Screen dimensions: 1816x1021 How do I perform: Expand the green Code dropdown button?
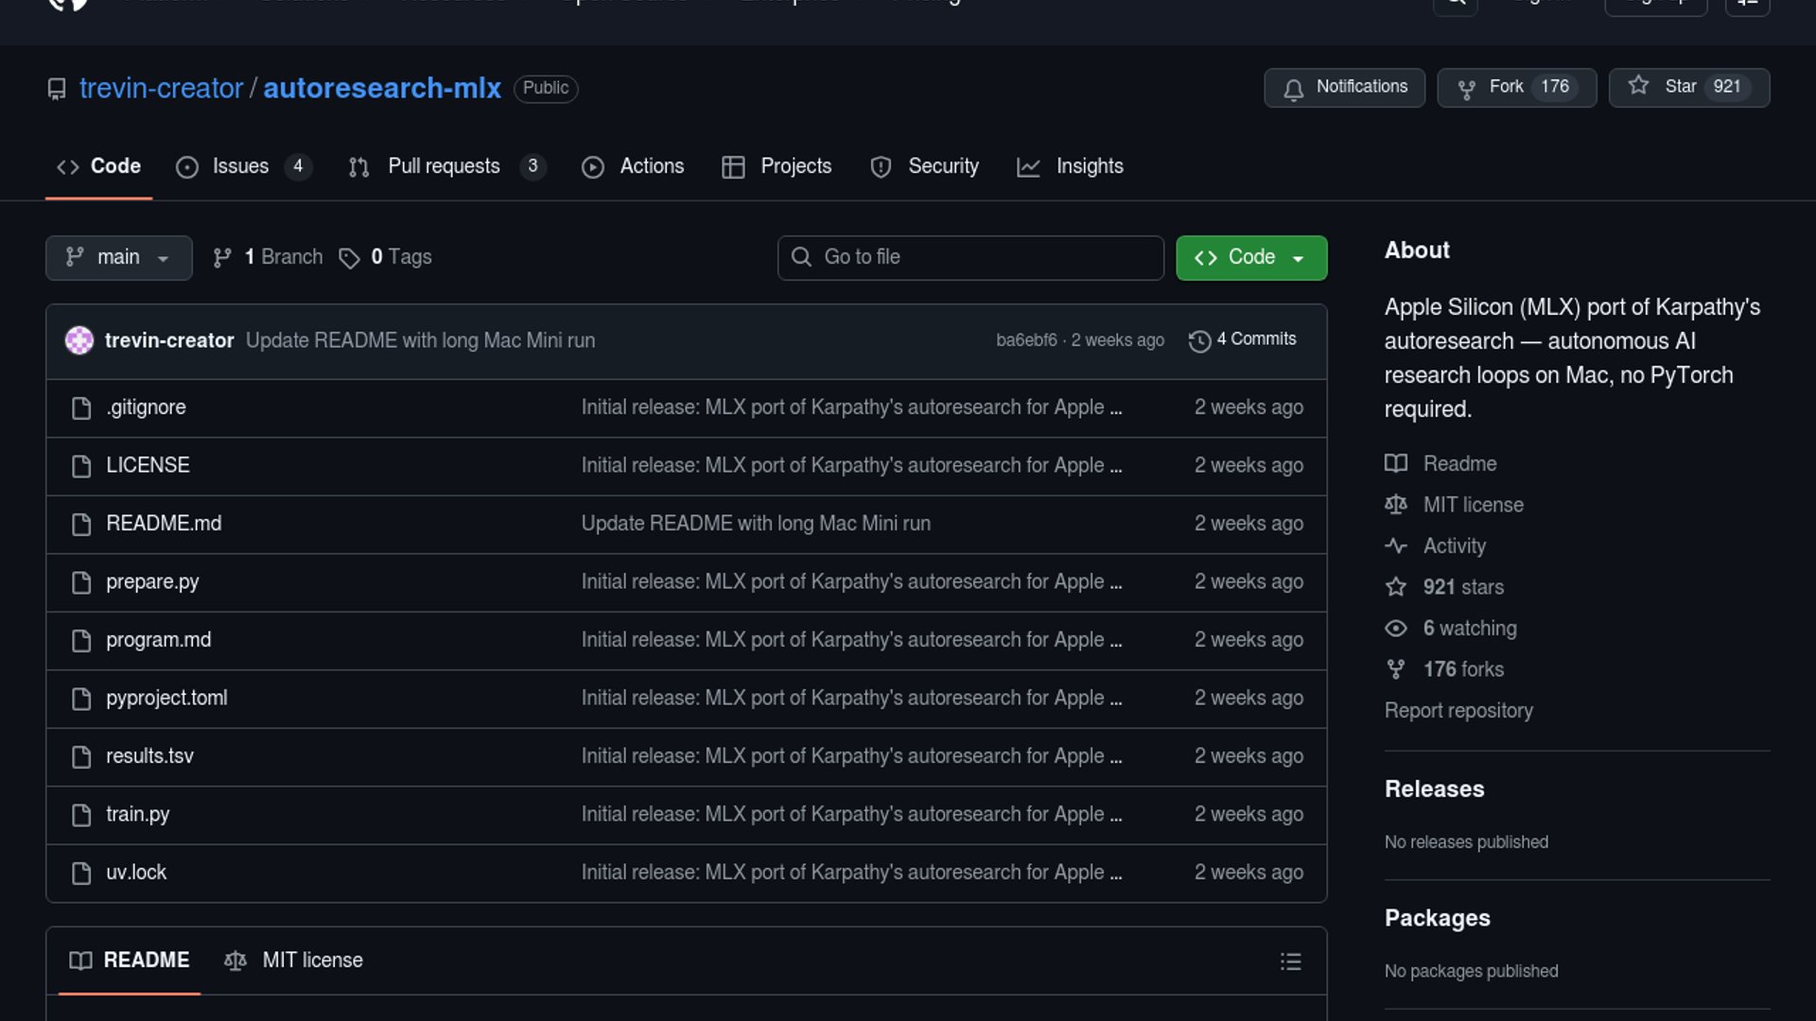1250,257
